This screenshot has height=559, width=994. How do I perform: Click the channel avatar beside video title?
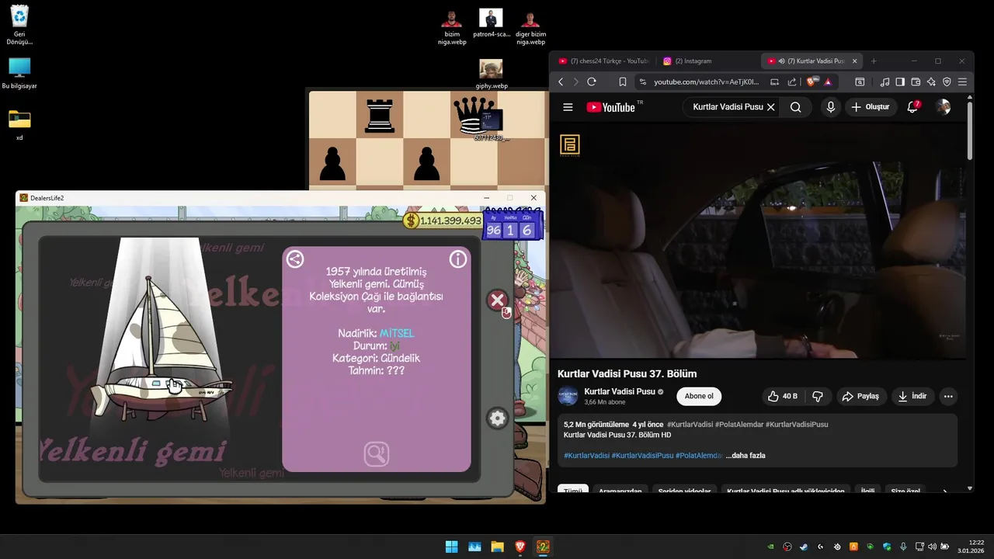point(568,396)
